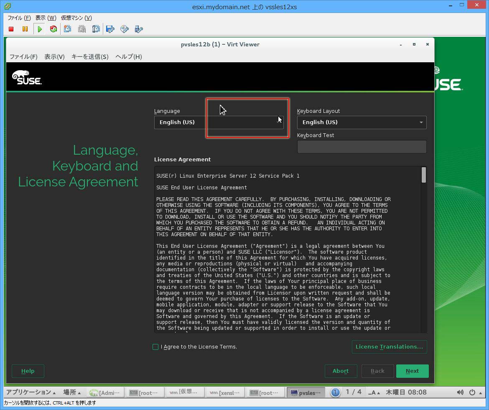Open 表示 (W) menu in the vSphere console
The image size is (489, 410).
click(x=46, y=18)
